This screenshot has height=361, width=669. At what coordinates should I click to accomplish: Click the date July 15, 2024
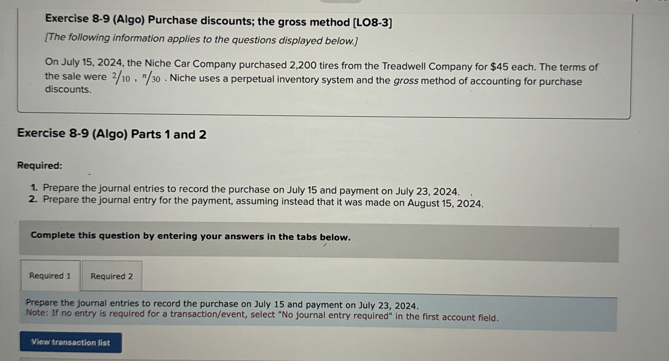pyautogui.click(x=92, y=64)
